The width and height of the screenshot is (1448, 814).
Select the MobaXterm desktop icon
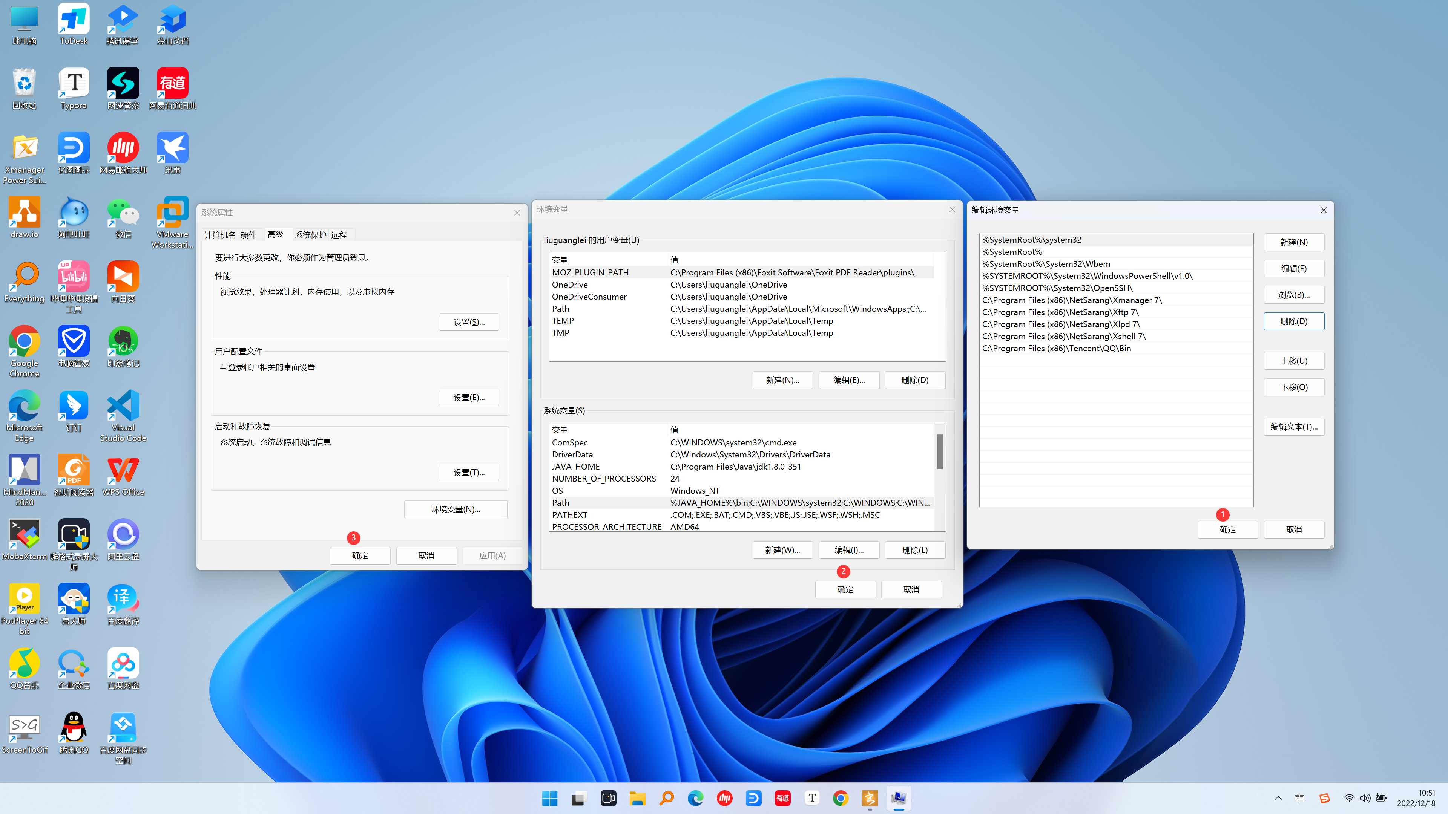pyautogui.click(x=24, y=540)
